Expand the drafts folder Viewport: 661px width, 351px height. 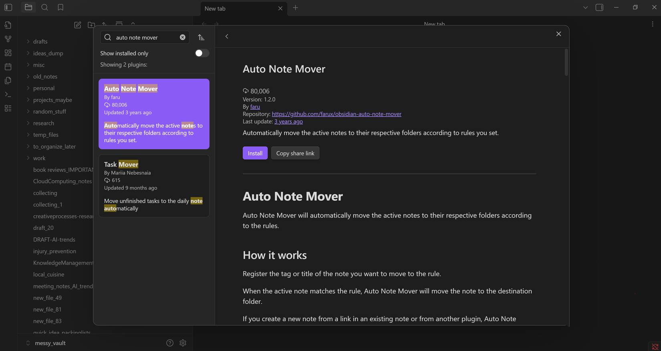[40, 42]
